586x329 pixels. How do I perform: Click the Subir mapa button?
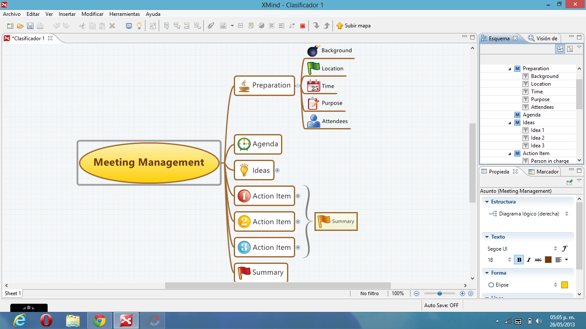[353, 26]
